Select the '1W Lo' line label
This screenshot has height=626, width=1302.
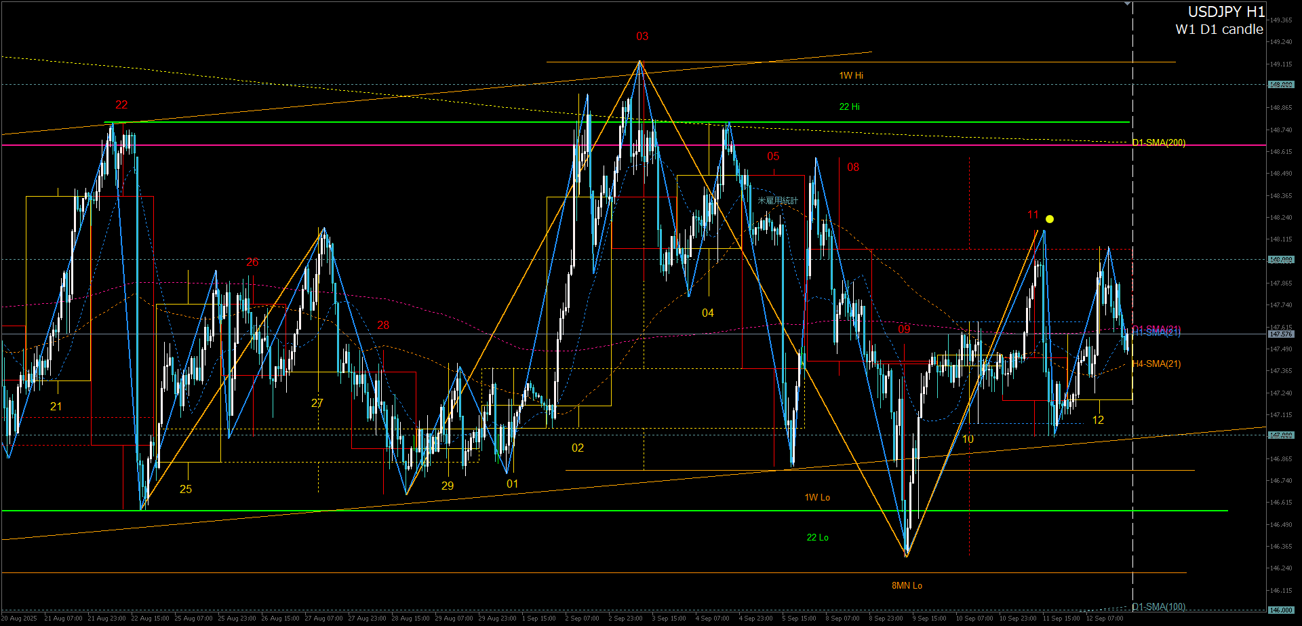(817, 497)
